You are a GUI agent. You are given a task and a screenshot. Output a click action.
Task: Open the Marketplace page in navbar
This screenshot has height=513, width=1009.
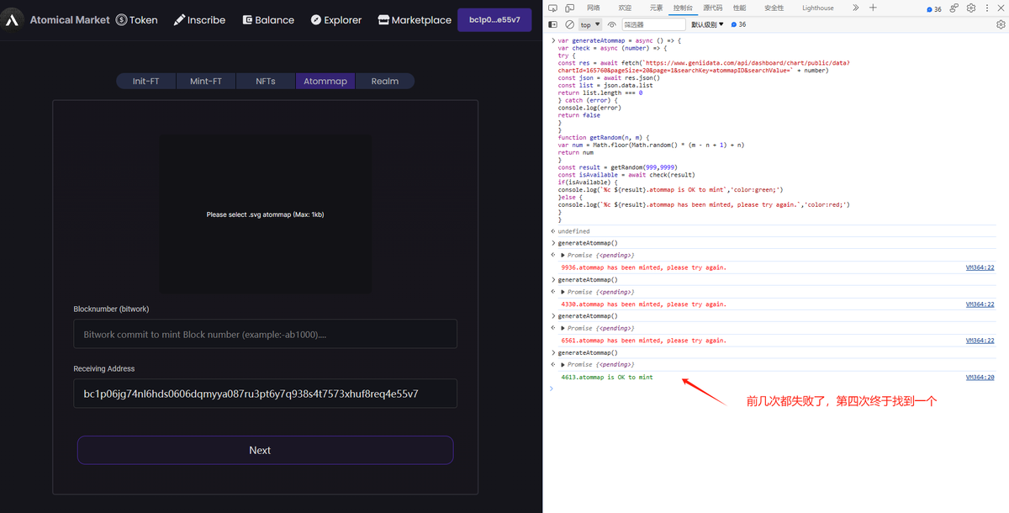pyautogui.click(x=415, y=19)
